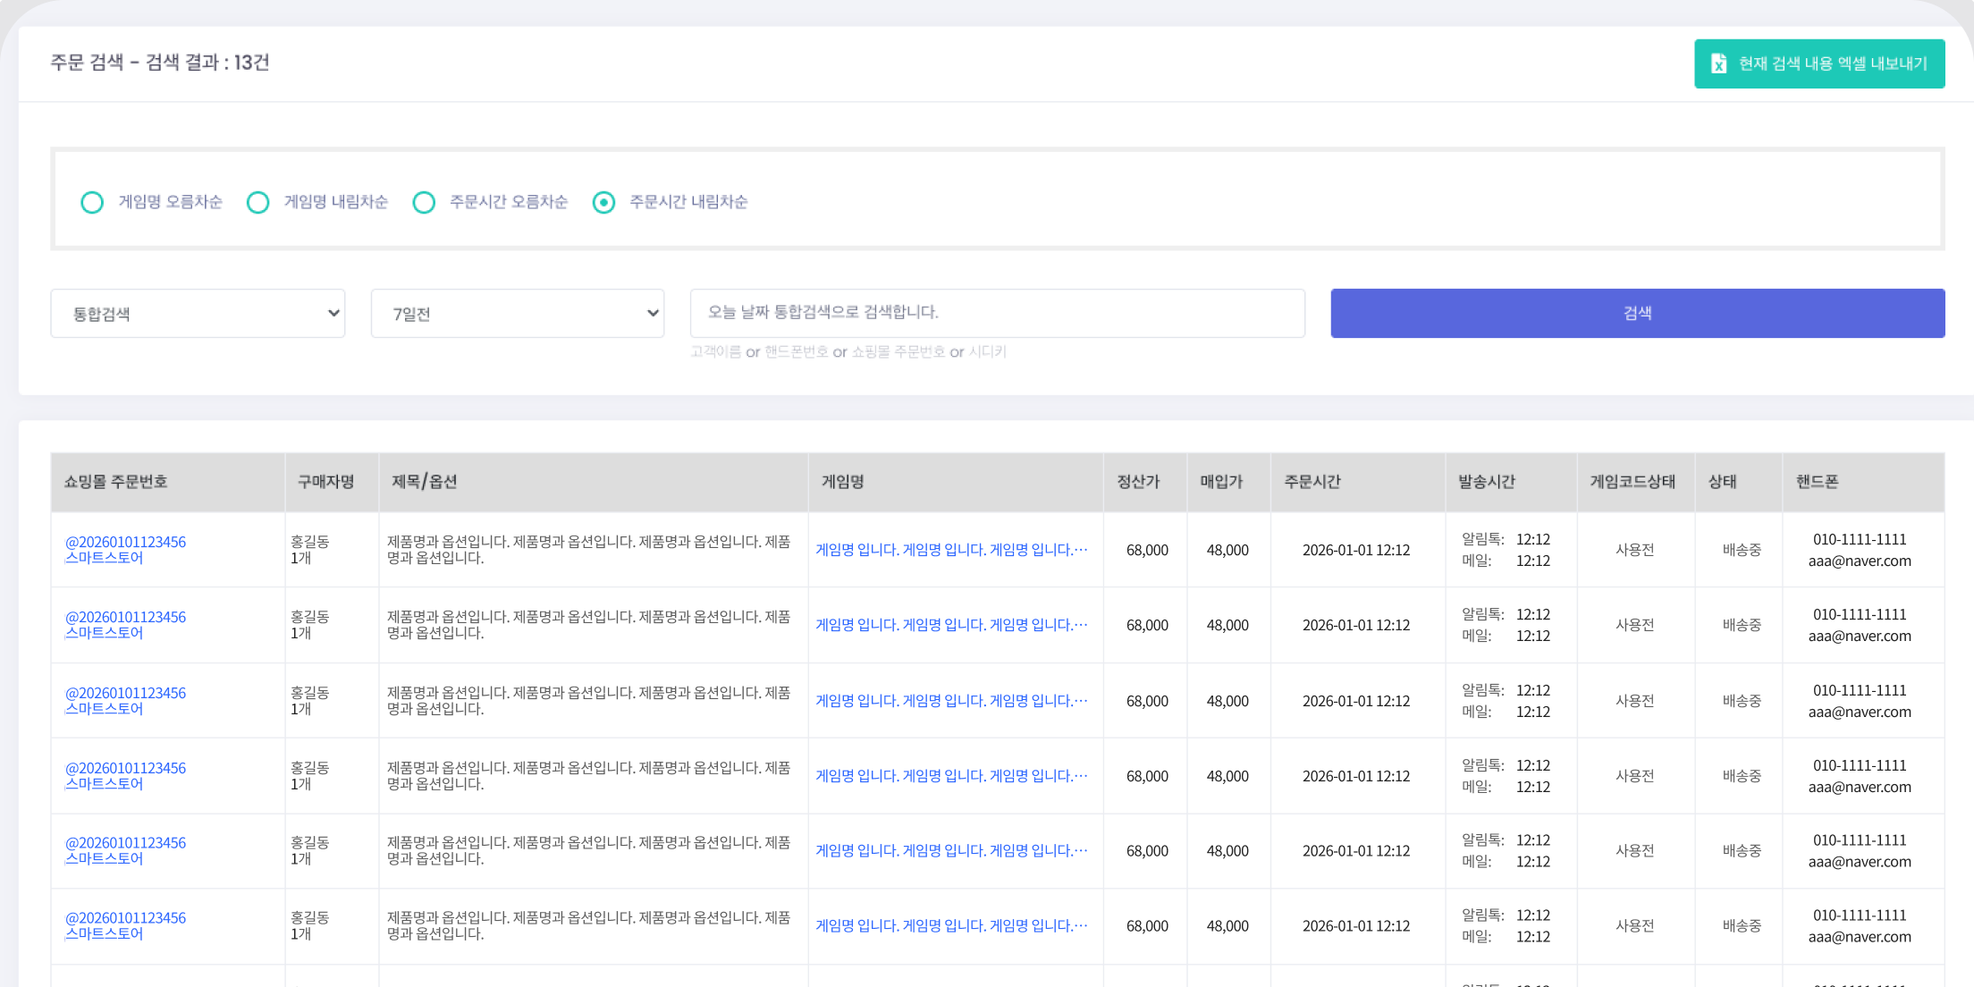Click the 고객이름 or 핸드폰번호 hint text
Viewport: 1974px width, 987px height.
(848, 352)
